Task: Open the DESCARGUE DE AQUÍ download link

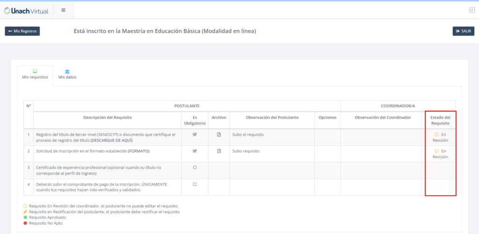Action: 111,140
